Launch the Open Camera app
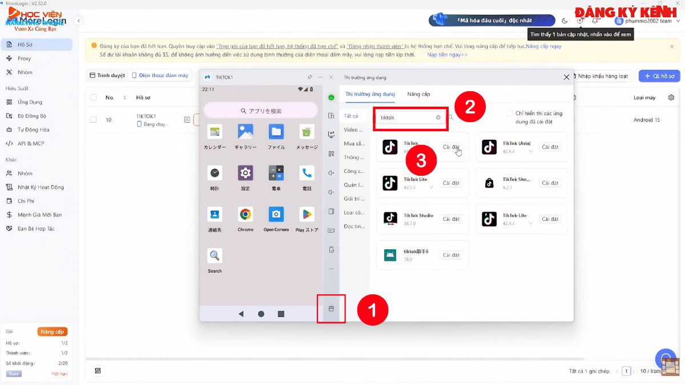The image size is (685, 385). [x=276, y=214]
